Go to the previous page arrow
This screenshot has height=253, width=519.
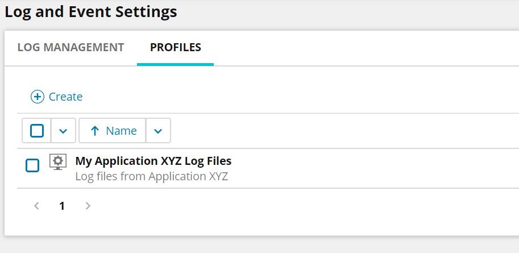pos(36,206)
